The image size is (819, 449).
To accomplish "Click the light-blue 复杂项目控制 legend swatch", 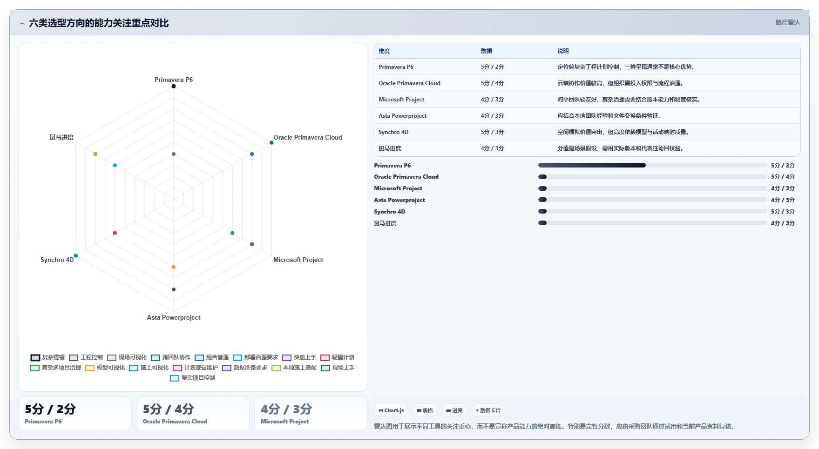I will click(x=175, y=378).
